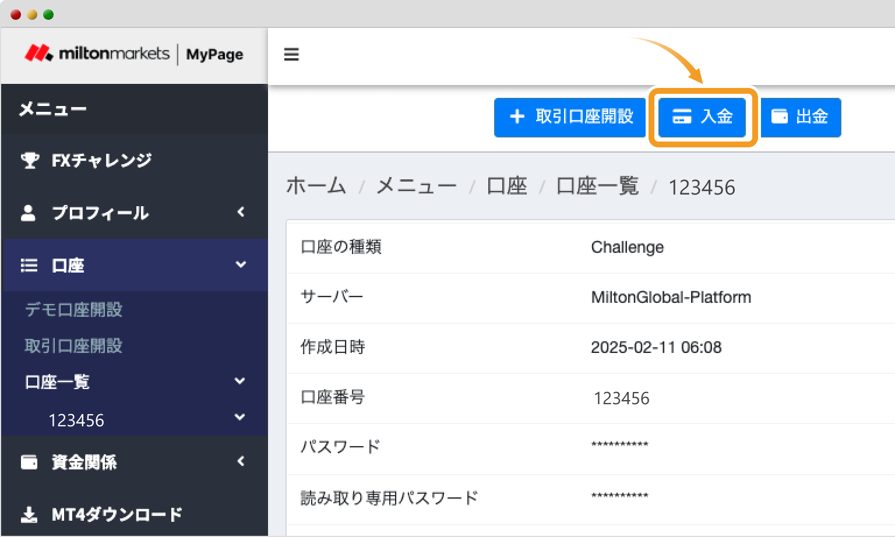
Task: Click the card icon on 入金 button
Action: (682, 116)
